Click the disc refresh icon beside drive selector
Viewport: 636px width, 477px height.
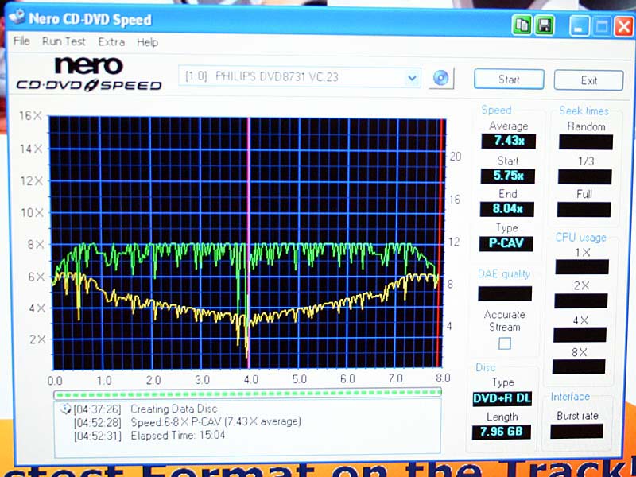(441, 78)
